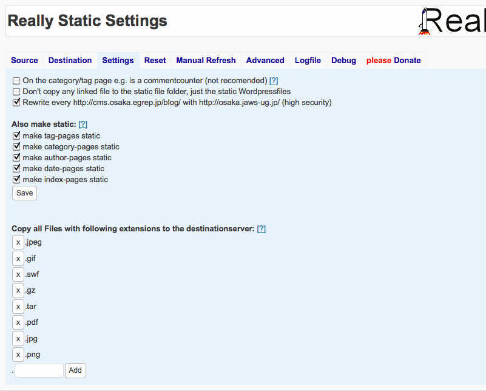Remove the .pdf extension with its x button
This screenshot has width=486, height=391.
coord(18,322)
